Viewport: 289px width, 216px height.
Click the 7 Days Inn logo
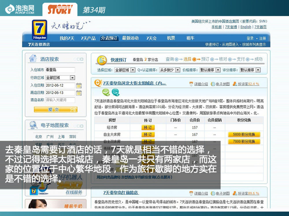pyautogui.click(x=39, y=30)
